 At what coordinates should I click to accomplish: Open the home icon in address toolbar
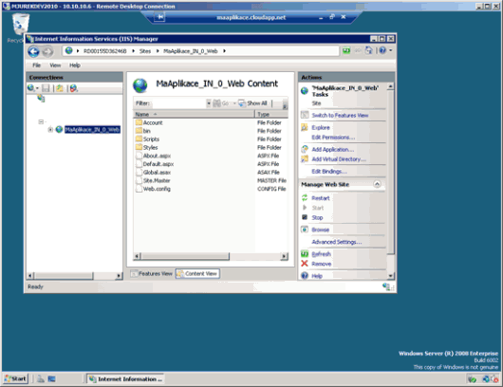pyautogui.click(x=368, y=50)
